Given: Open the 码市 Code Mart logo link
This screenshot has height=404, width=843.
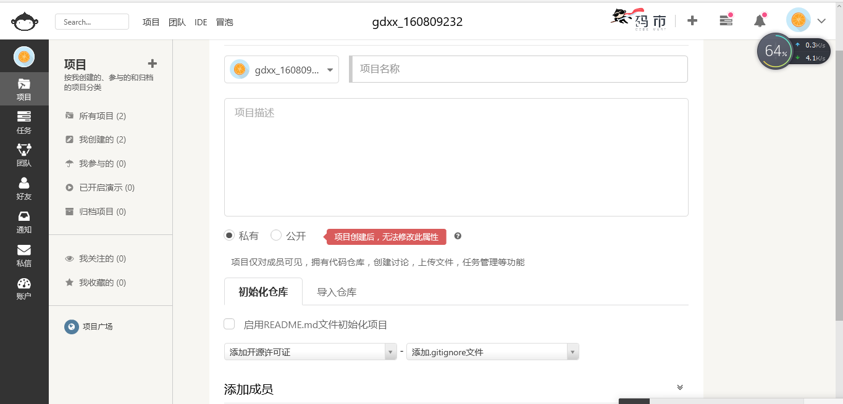Looking at the screenshot, I should pyautogui.click(x=639, y=19).
